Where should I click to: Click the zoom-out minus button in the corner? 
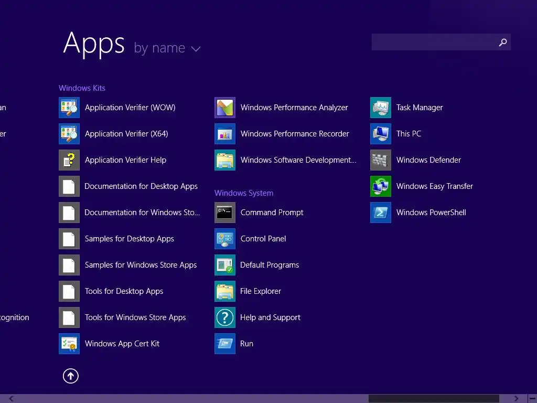[533, 399]
